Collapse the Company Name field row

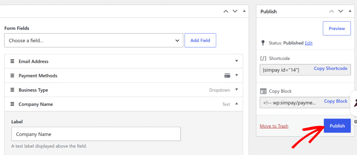[237, 103]
